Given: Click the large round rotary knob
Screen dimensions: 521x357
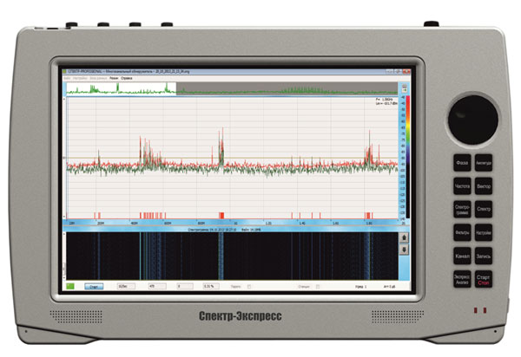Looking at the screenshot, I should (x=472, y=120).
